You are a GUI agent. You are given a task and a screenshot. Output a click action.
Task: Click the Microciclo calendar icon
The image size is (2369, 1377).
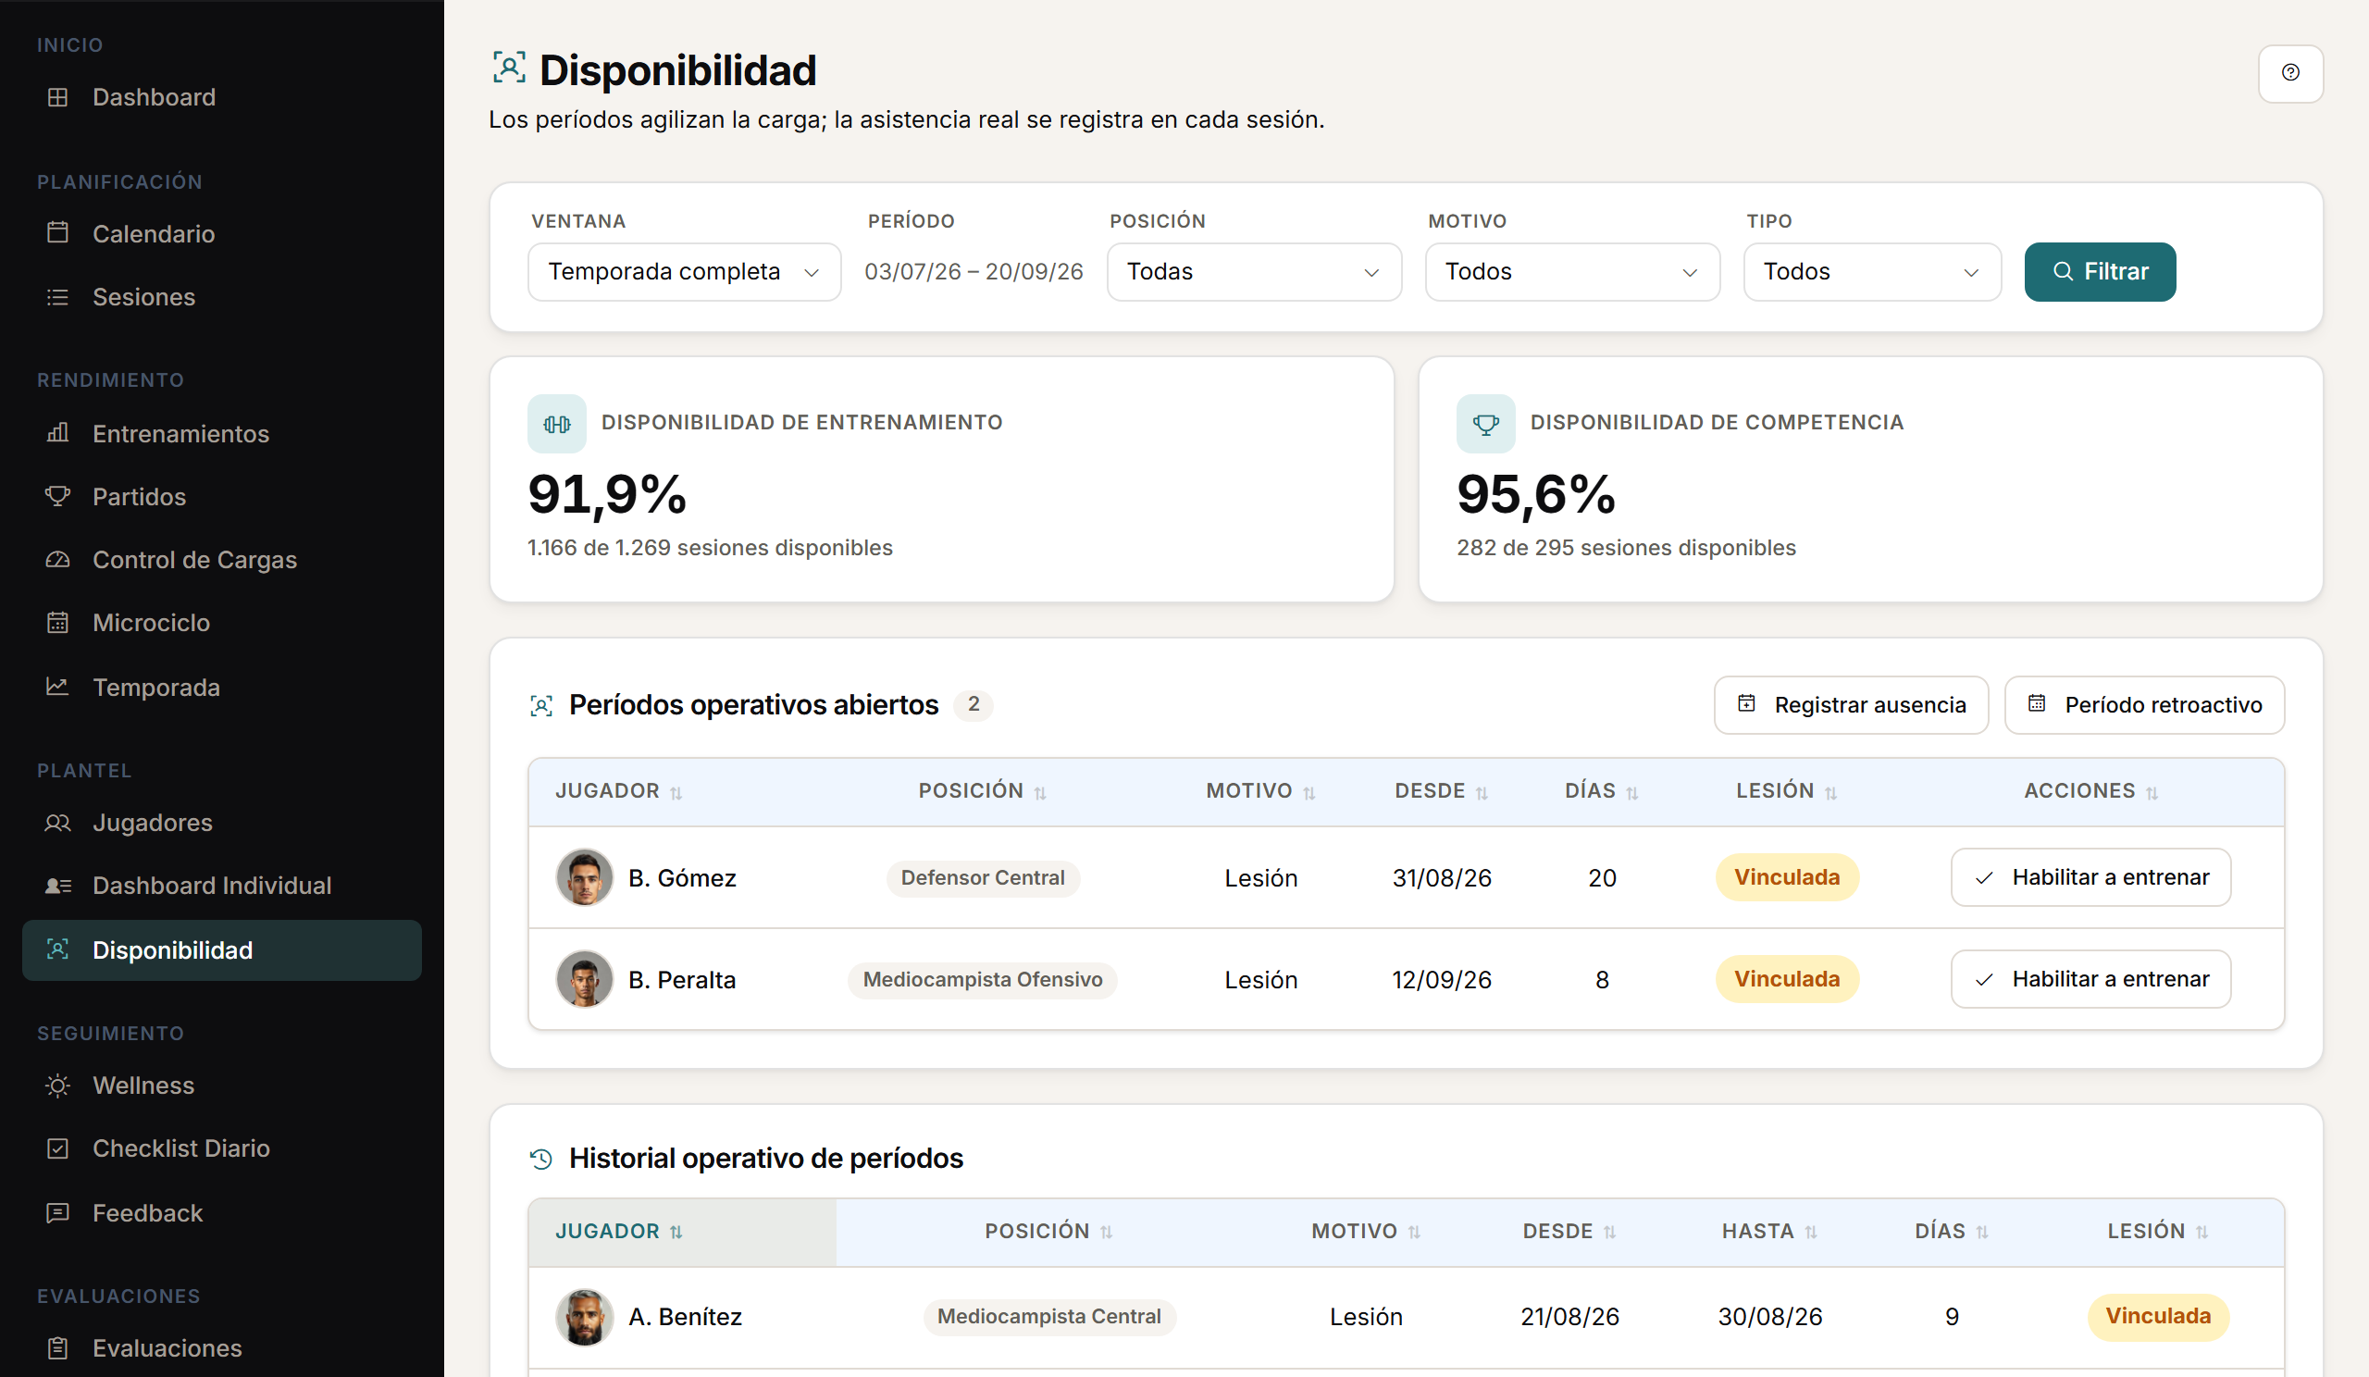57,622
